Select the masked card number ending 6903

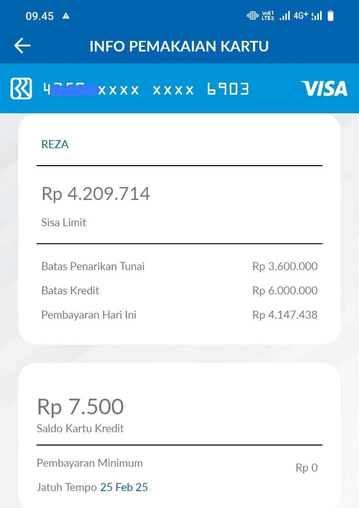[146, 89]
